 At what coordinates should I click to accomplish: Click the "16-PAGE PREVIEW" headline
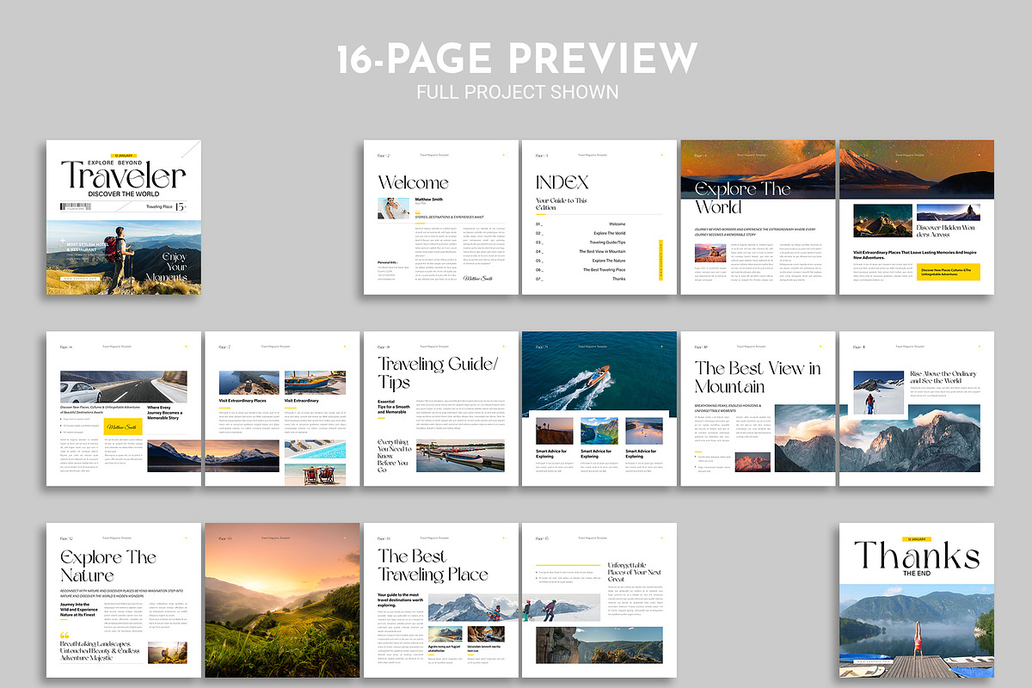(516, 58)
